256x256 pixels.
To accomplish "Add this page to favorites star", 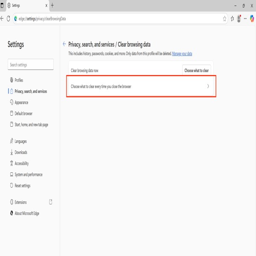I will tap(224, 19).
